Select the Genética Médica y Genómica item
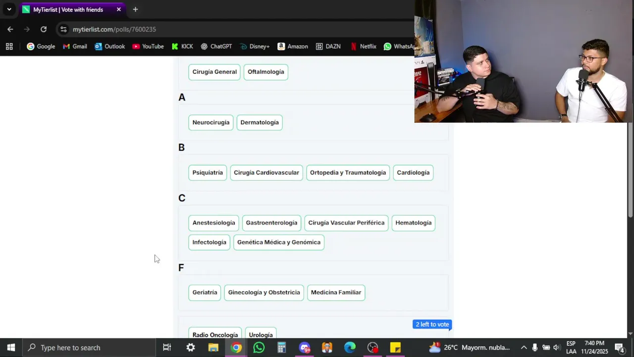This screenshot has height=357, width=634. 279,242
